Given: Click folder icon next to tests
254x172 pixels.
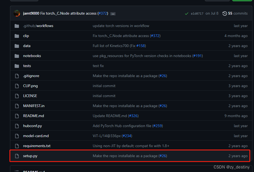Looking at the screenshot, I should (17, 66).
